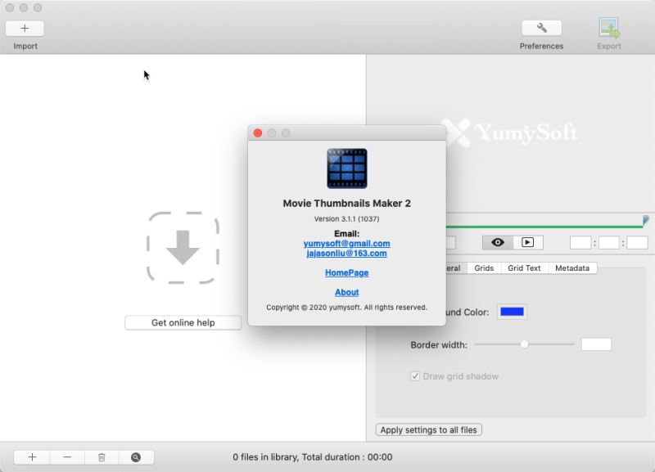Click the minutes time field
Viewport: 655px width, 472px height.
[x=608, y=242]
